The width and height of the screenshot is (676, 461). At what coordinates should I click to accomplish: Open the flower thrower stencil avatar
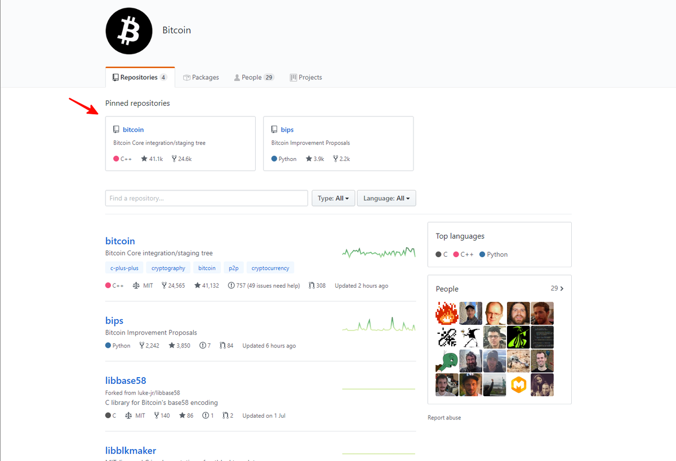[x=471, y=337]
